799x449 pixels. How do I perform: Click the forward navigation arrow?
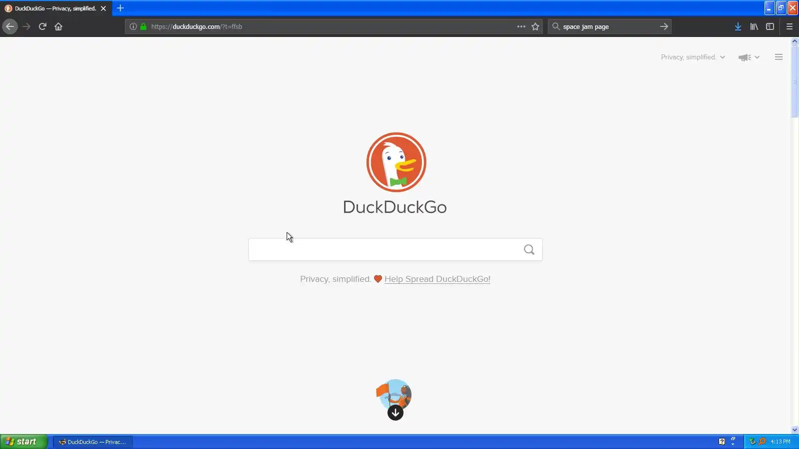point(26,26)
